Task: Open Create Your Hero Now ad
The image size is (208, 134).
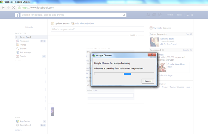Action: pos(176,65)
